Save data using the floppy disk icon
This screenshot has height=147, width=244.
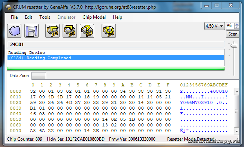tap(31, 31)
